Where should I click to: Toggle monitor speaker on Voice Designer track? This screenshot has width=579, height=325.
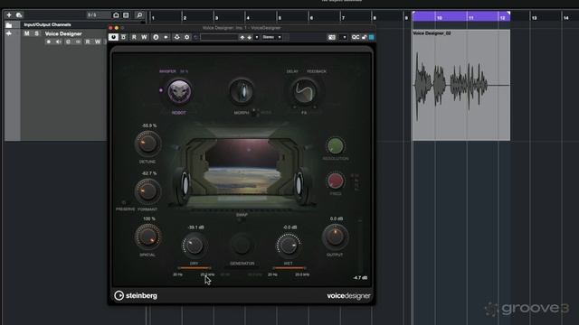pyautogui.click(x=58, y=42)
